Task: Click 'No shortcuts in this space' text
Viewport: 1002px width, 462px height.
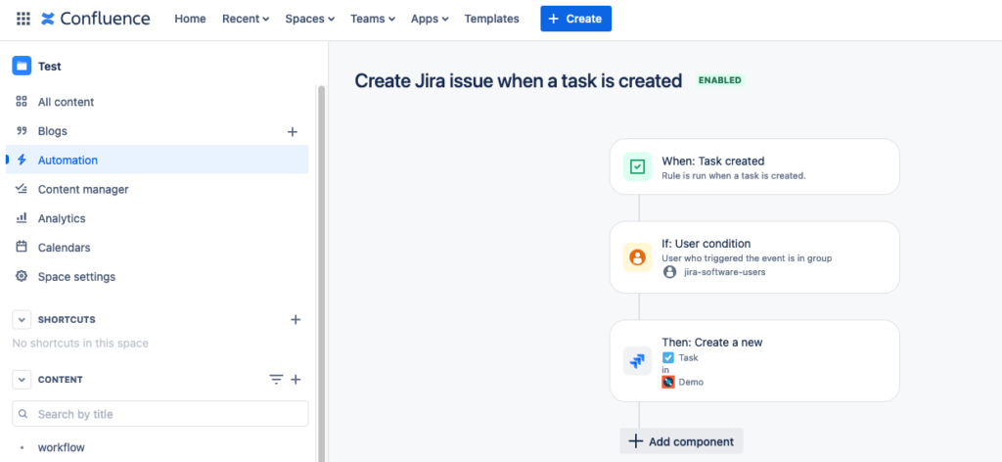Action: (80, 344)
